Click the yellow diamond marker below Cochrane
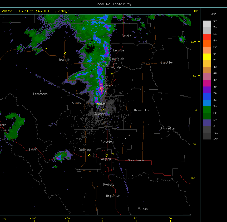 (90, 156)
